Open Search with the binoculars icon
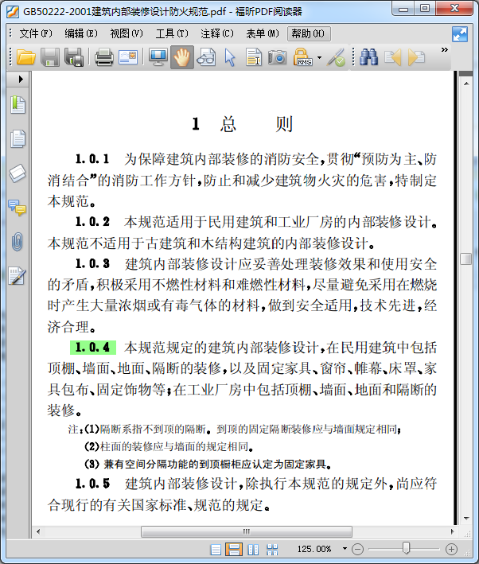Screen dimensions: 479x564 tap(369, 57)
